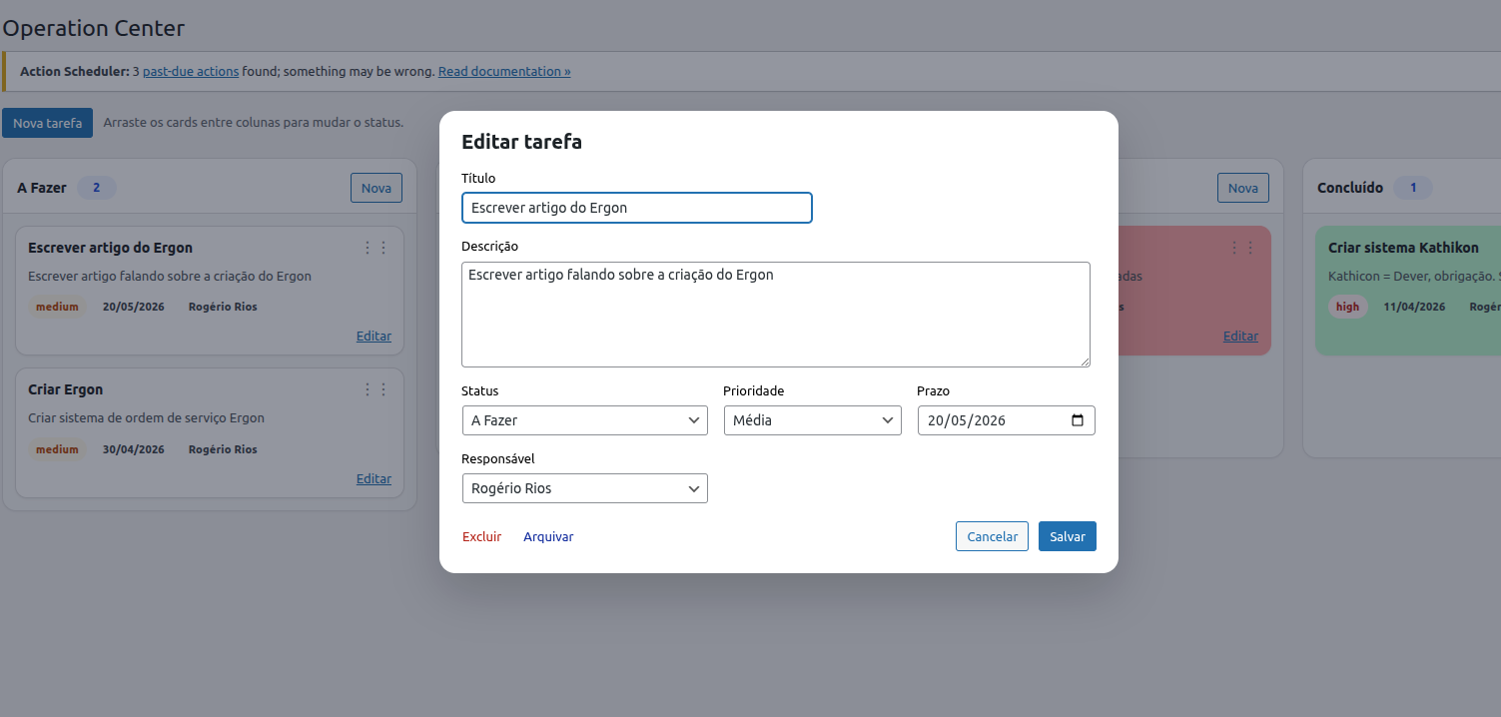Viewport: 1501px width, 717px height.
Task: Click the Editar tarefa dialog heading
Action: click(x=521, y=142)
